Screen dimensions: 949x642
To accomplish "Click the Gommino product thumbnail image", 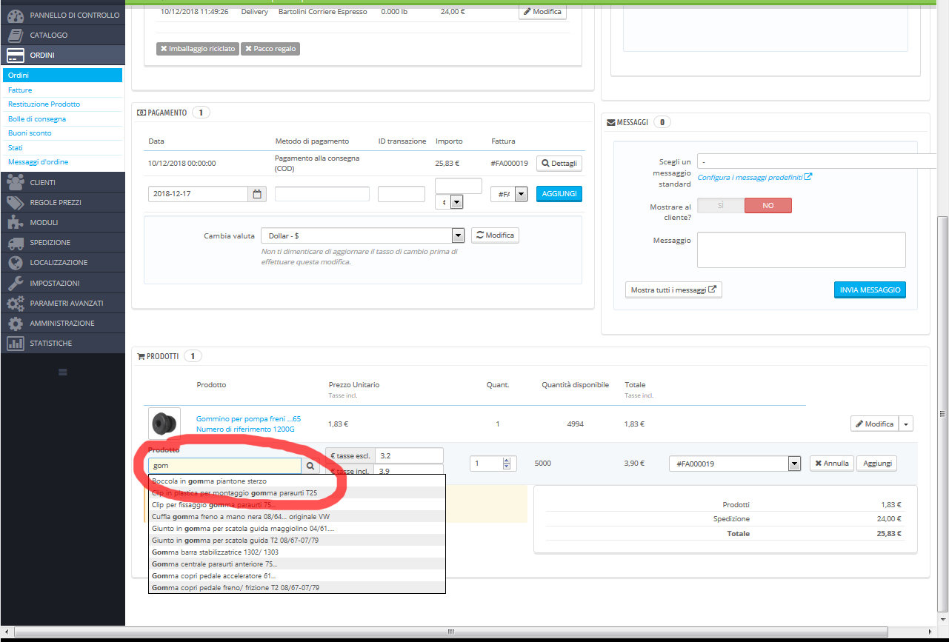I will point(164,424).
